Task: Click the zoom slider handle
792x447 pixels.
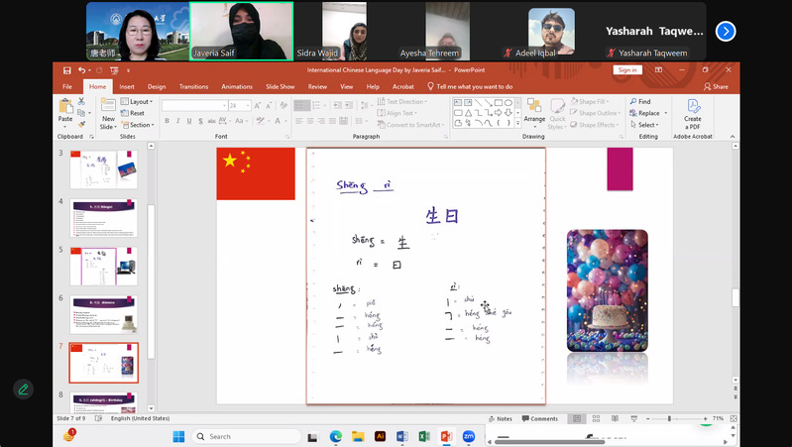Action: click(x=669, y=418)
